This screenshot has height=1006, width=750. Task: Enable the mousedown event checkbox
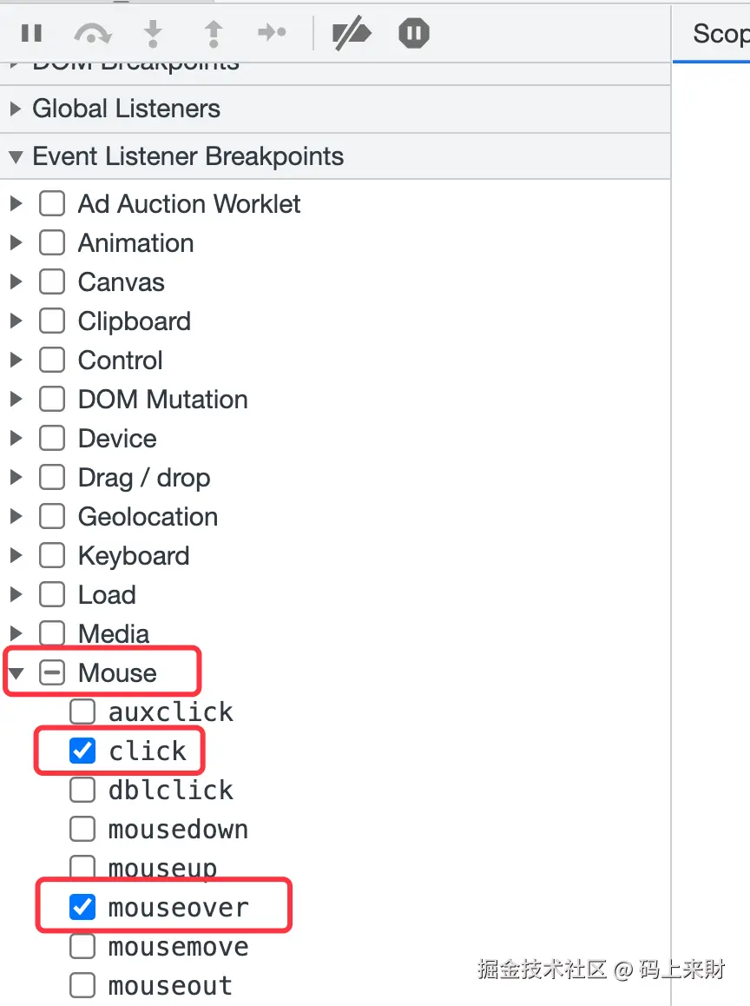pos(82,830)
